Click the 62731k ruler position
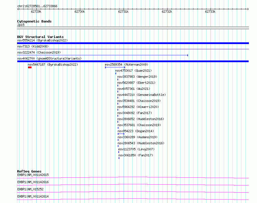Image resolution: width=257 pixels, height=203 pixels. [123, 12]
